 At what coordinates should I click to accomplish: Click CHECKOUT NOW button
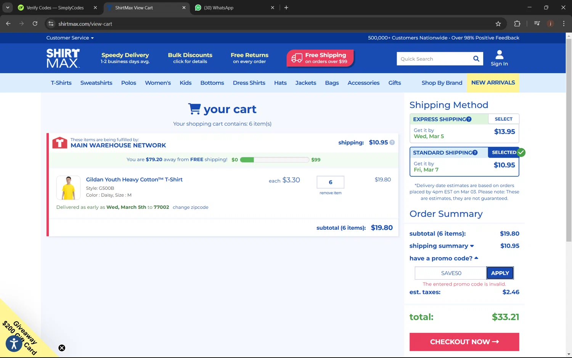click(464, 342)
